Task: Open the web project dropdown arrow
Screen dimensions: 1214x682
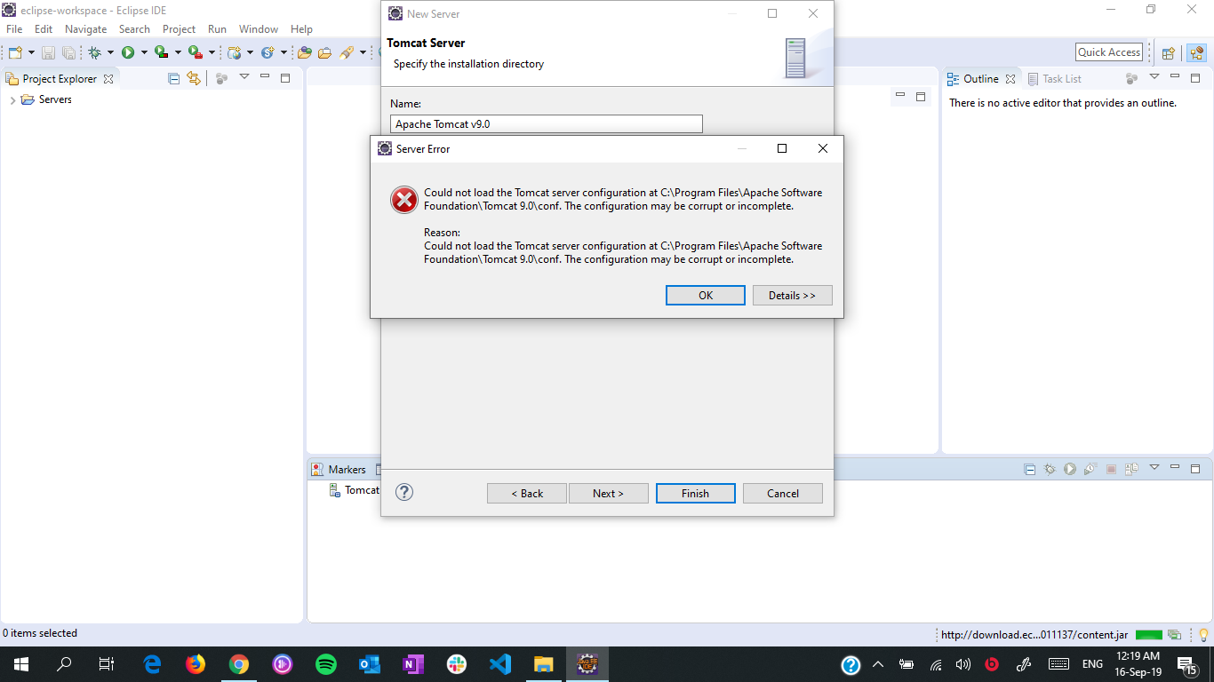Action: coord(250,52)
